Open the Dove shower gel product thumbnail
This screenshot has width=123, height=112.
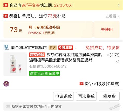coord(15,64)
